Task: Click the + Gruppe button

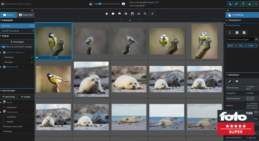Action: coord(26,97)
